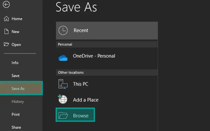Click the New blank document icon

click(6, 31)
